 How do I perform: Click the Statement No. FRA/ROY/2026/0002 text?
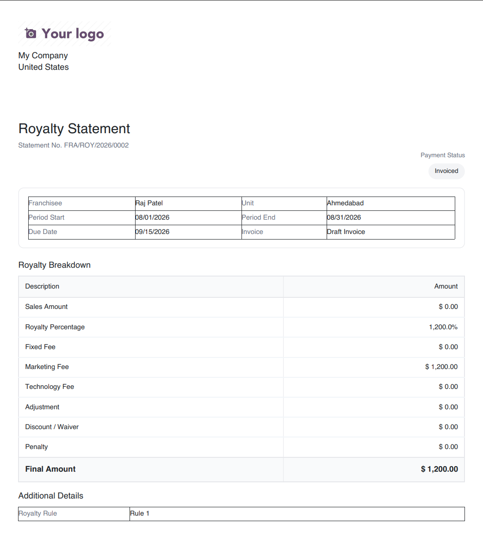[74, 145]
